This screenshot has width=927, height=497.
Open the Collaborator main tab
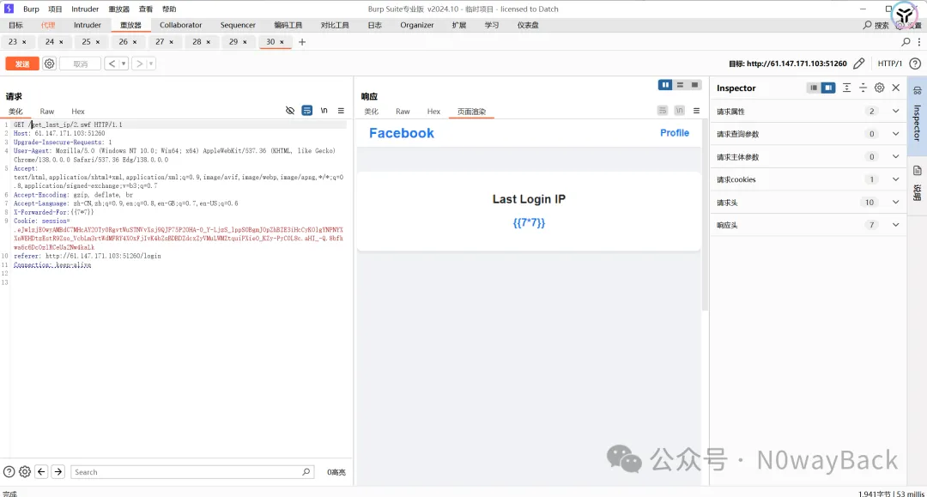tap(181, 26)
